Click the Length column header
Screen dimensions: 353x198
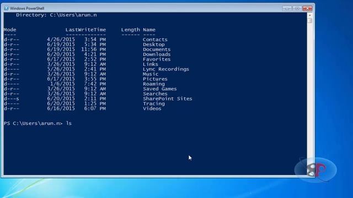point(130,30)
